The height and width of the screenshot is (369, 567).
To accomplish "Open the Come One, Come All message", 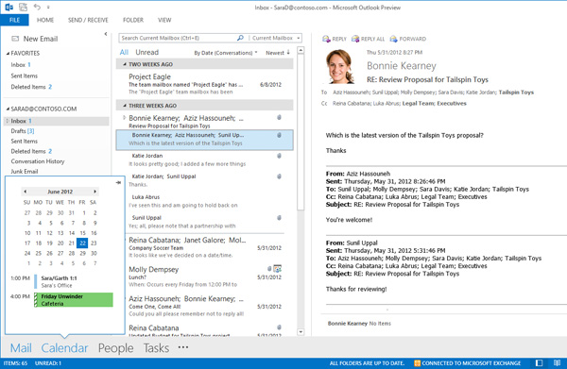I will pyautogui.click(x=205, y=306).
